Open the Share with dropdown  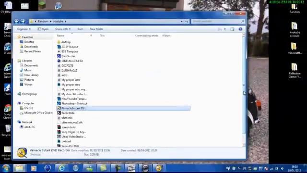tap(63, 29)
